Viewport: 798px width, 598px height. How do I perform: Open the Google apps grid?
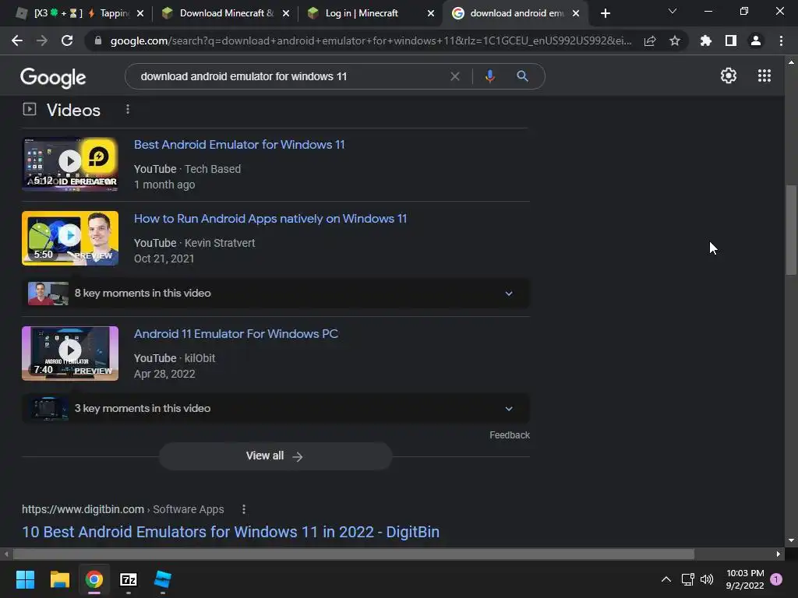(764, 76)
